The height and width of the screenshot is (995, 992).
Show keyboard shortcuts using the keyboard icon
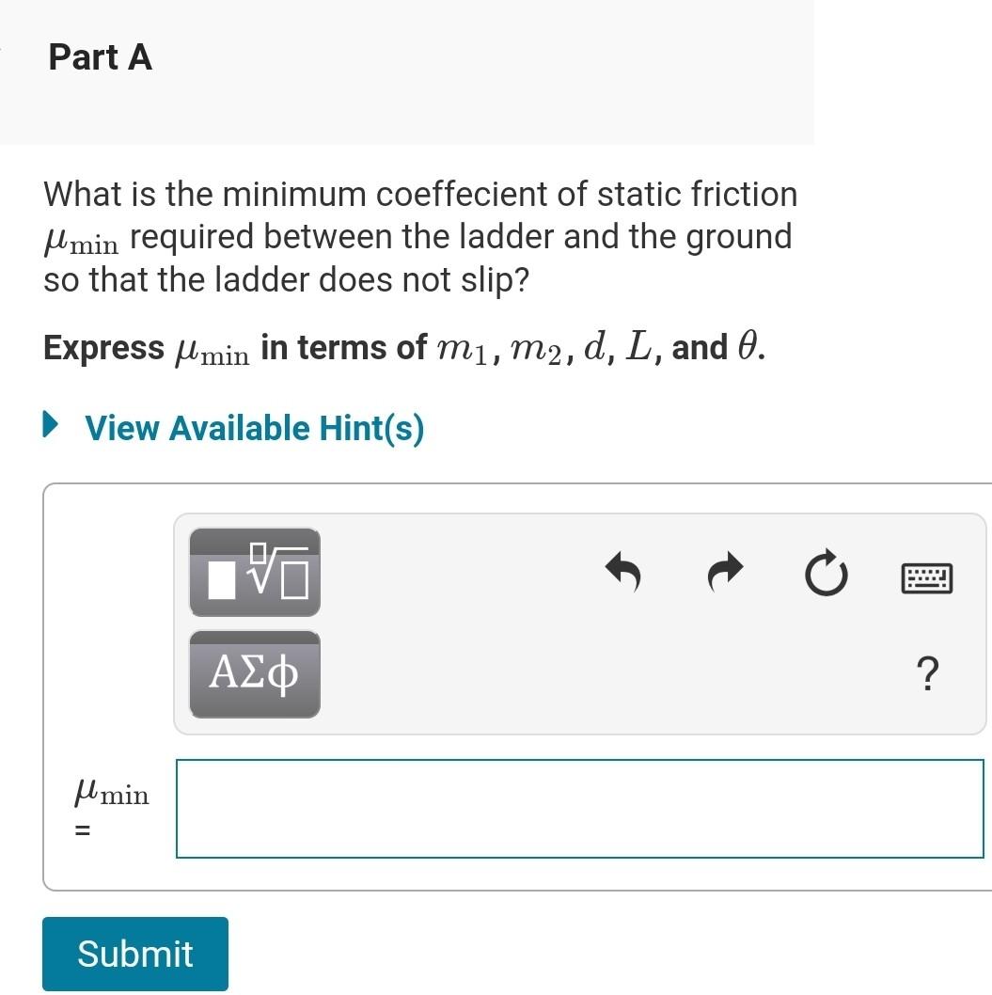point(927,577)
